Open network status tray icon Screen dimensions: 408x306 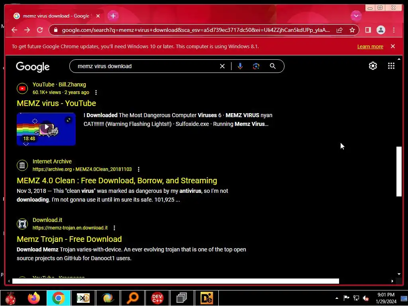[356, 298]
